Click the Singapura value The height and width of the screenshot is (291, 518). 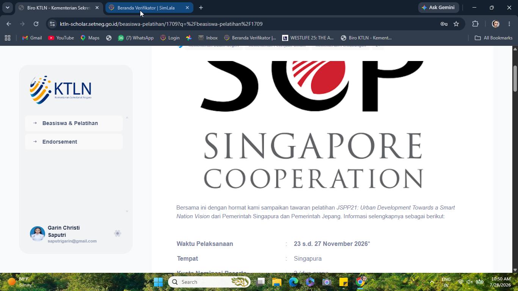tap(308, 259)
